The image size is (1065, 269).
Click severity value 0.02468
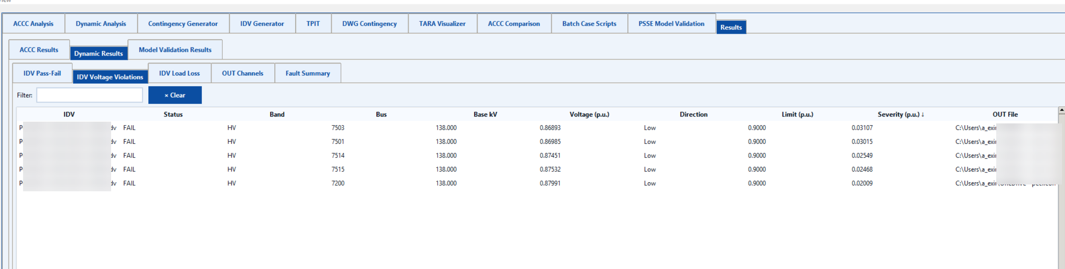pos(862,169)
